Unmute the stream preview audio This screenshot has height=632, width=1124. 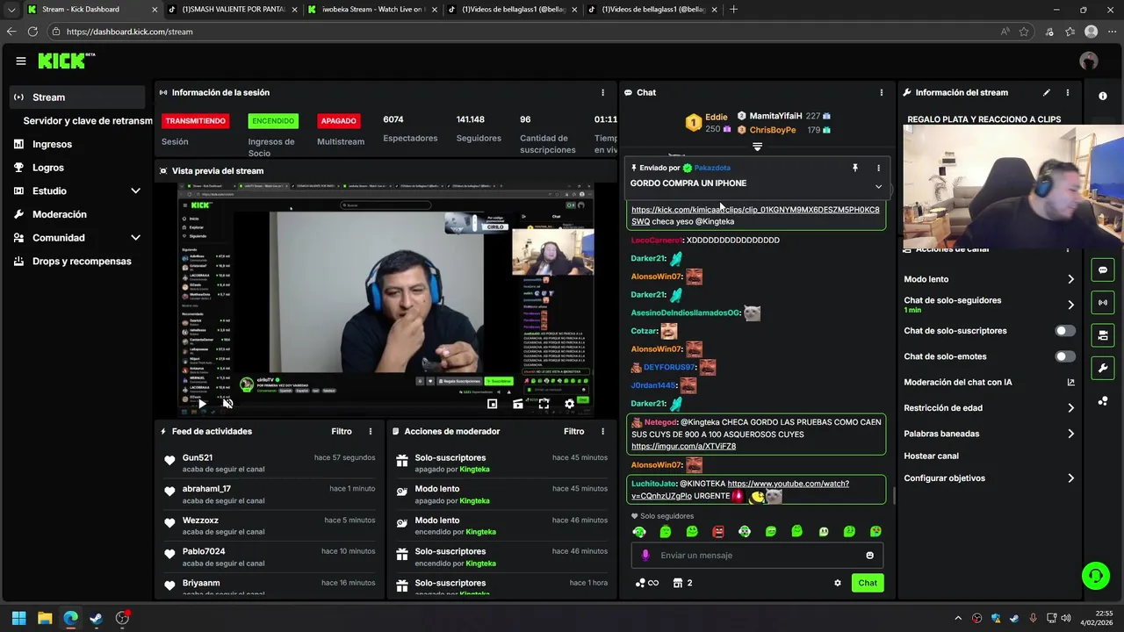click(227, 404)
